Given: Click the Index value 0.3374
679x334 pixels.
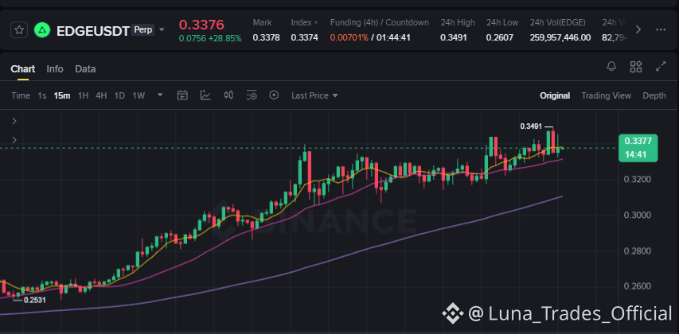Looking at the screenshot, I should (x=304, y=37).
